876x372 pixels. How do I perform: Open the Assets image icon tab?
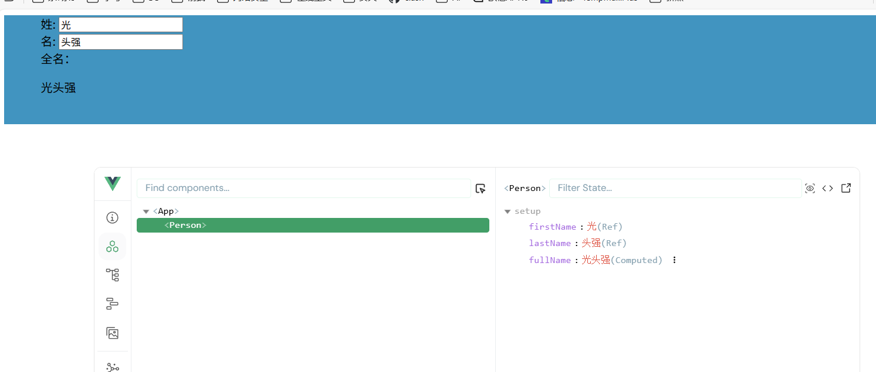pyautogui.click(x=112, y=333)
